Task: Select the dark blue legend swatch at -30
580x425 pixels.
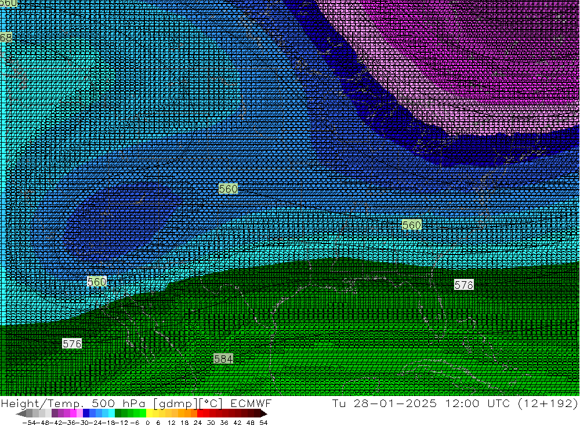Action: pos(86,413)
